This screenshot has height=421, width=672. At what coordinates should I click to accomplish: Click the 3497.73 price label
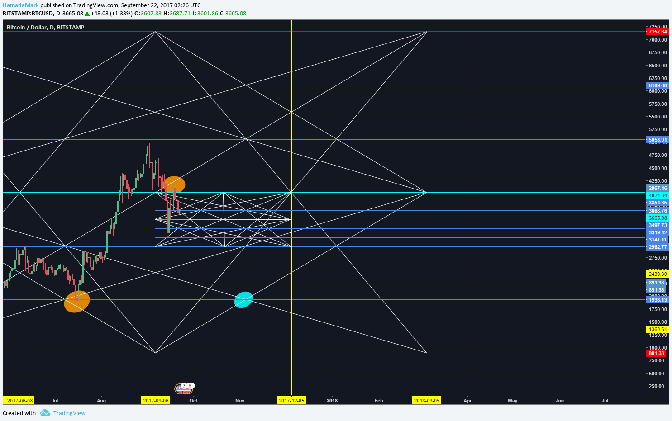pos(658,225)
